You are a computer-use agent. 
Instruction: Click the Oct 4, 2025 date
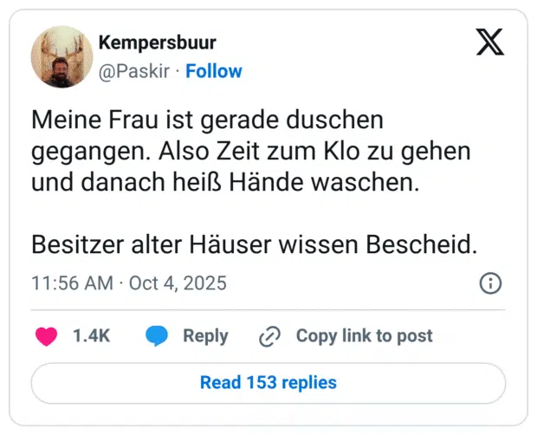(x=178, y=283)
